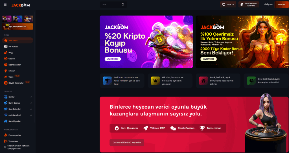Open the %20 Kripto Kayıp Bonusu banner
Viewport: 289px width, 153px height.
point(146,42)
